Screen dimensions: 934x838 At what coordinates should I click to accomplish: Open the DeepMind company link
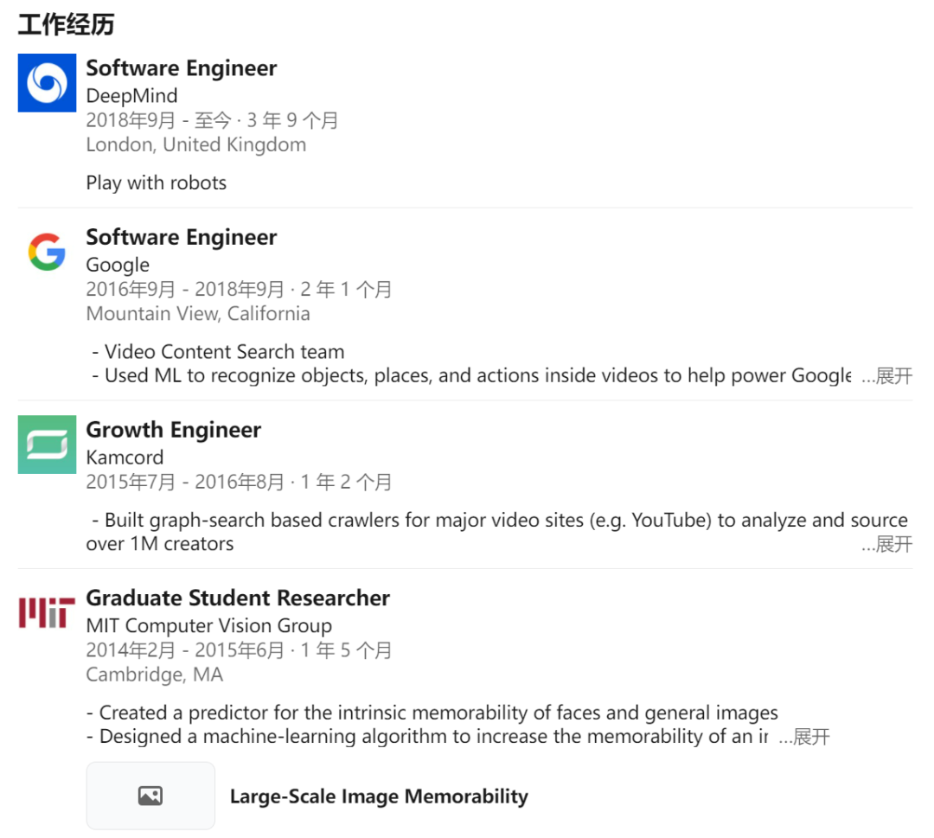point(131,96)
